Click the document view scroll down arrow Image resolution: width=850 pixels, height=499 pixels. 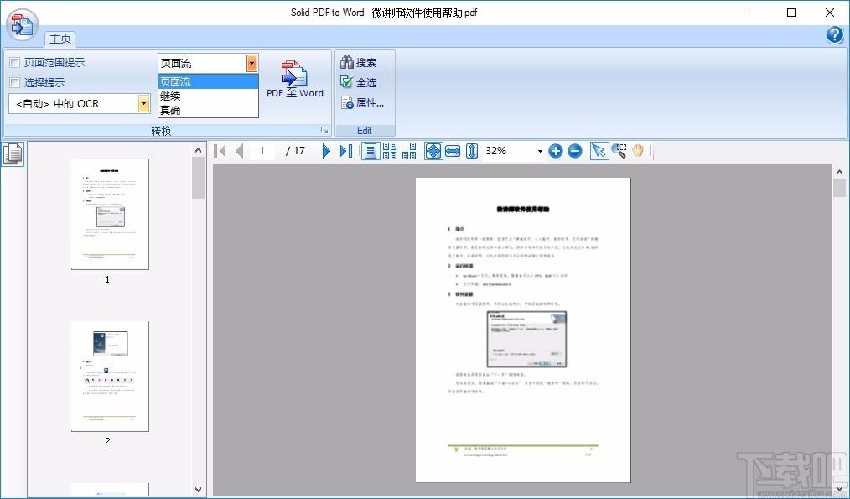click(840, 489)
